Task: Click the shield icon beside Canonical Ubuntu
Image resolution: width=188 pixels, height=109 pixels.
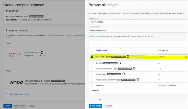Action: [x=128, y=57]
